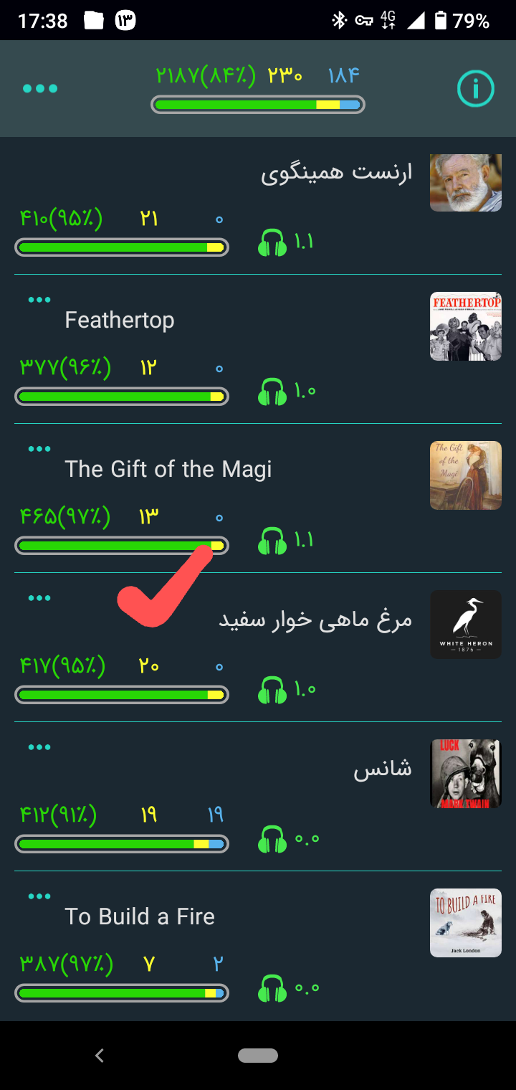Select the Hemingway portrait thumbnail

[466, 183]
